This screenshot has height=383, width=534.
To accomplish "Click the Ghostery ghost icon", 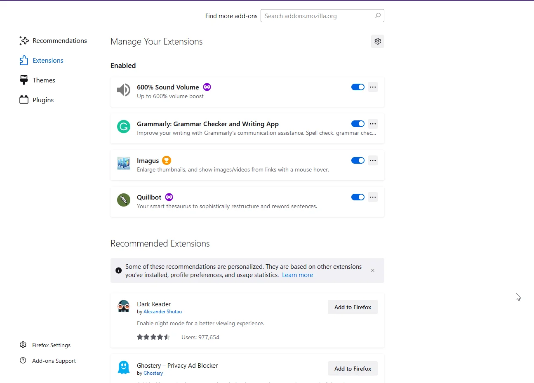I will 124,367.
